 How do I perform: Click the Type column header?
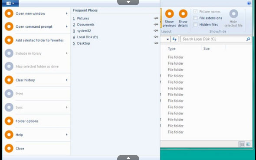(x=171, y=49)
